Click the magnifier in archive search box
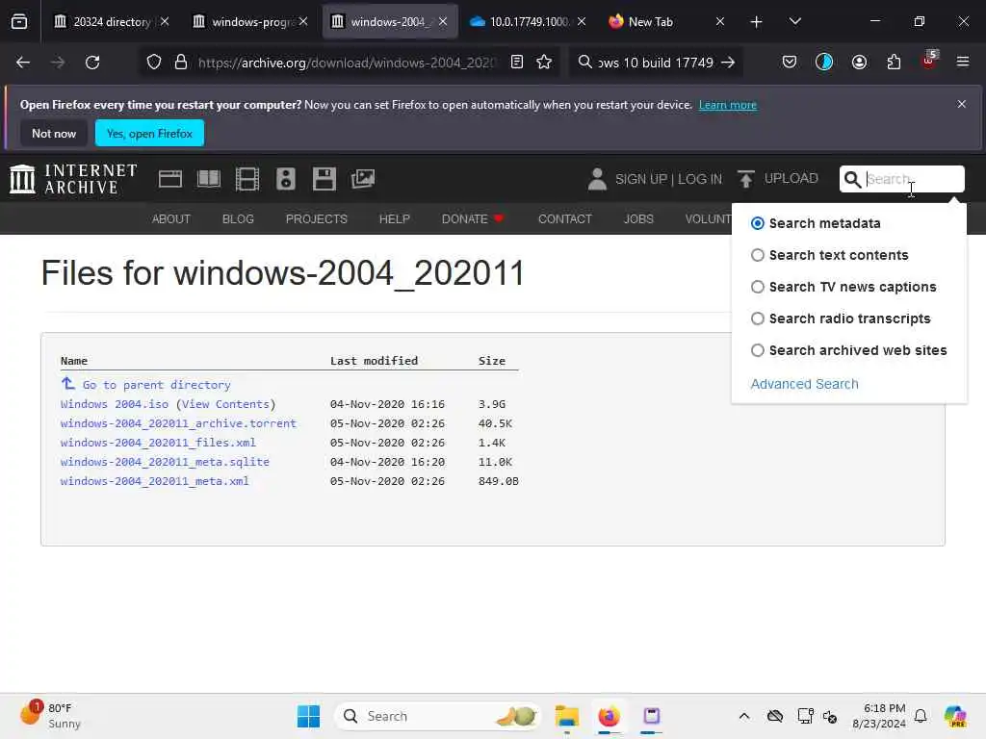 852,179
